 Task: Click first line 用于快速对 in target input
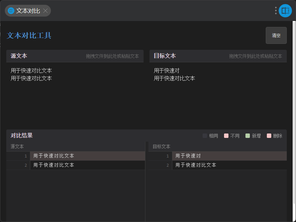167,70
